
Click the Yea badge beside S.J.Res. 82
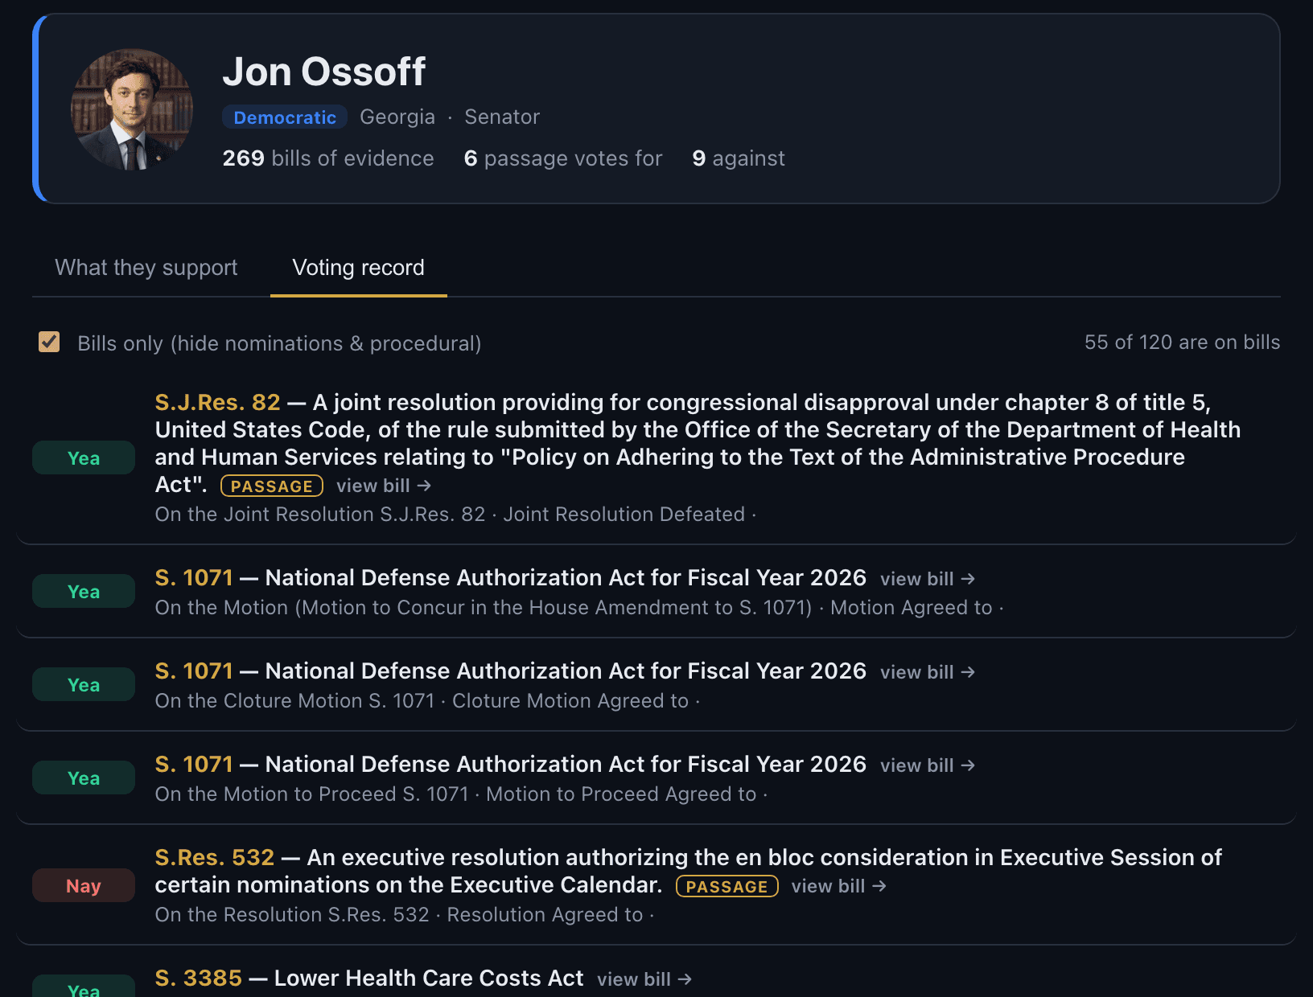click(84, 457)
